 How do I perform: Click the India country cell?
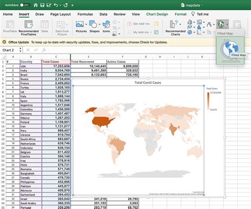pos(31,70)
